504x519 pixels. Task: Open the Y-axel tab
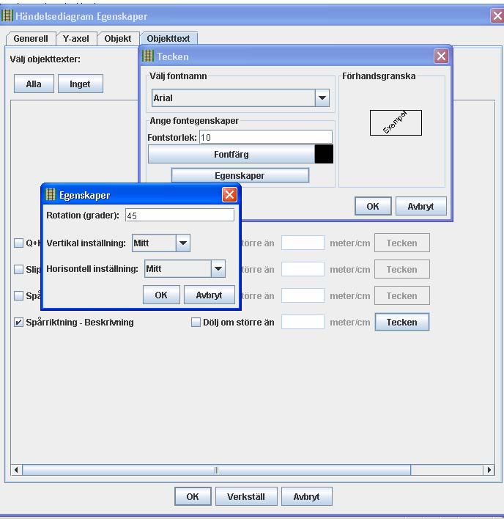[76, 39]
